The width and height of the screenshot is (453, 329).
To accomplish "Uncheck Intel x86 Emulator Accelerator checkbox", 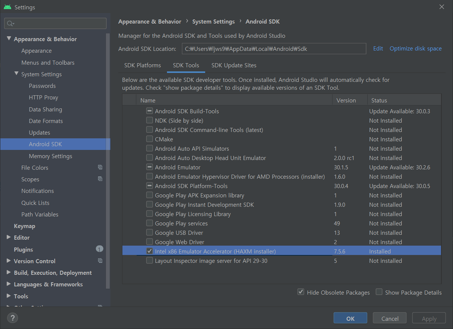I will [x=149, y=251].
